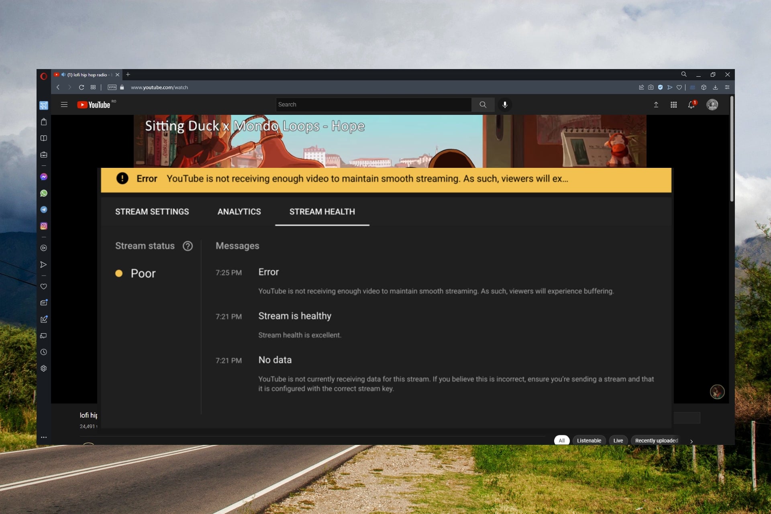The height and width of the screenshot is (514, 771).
Task: Open Stream status help question mark
Action: coord(188,246)
